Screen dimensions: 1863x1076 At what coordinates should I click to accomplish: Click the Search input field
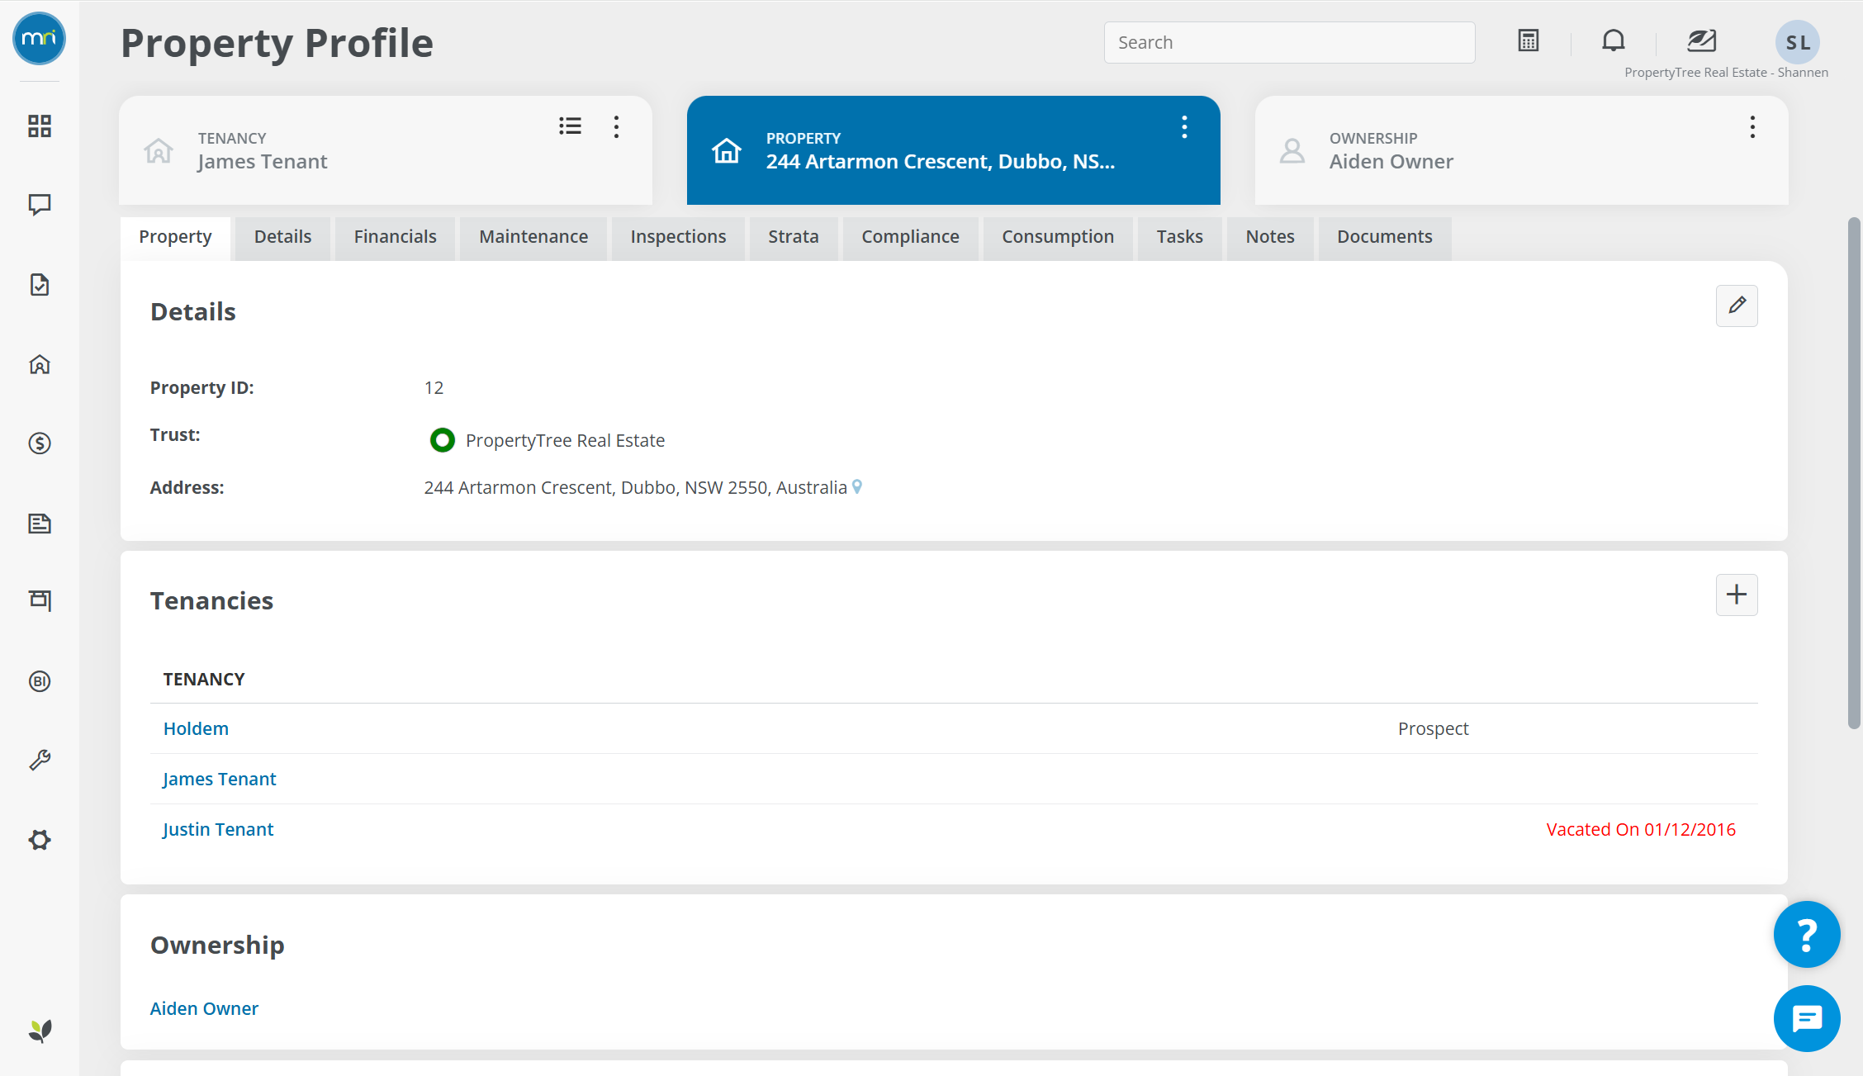[1289, 42]
